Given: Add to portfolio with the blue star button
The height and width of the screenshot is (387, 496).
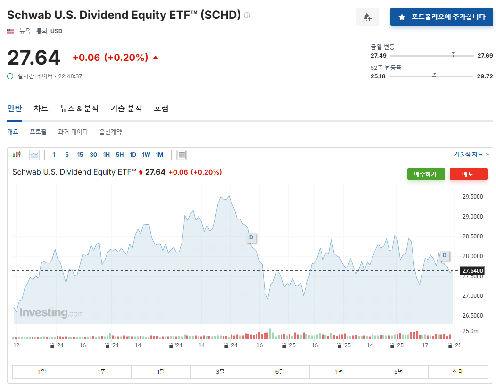Looking at the screenshot, I should tap(441, 17).
